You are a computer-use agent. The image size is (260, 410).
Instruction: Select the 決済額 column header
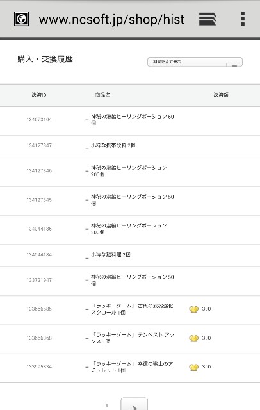coord(221,95)
